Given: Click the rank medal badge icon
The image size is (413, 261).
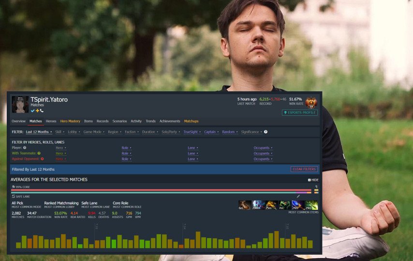Looking at the screenshot, I should (311, 102).
